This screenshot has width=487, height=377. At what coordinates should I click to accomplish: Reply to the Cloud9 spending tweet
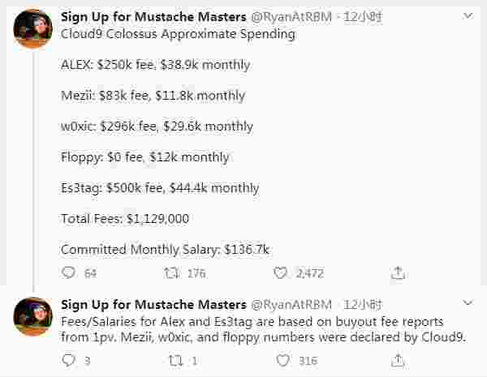pyautogui.click(x=68, y=274)
